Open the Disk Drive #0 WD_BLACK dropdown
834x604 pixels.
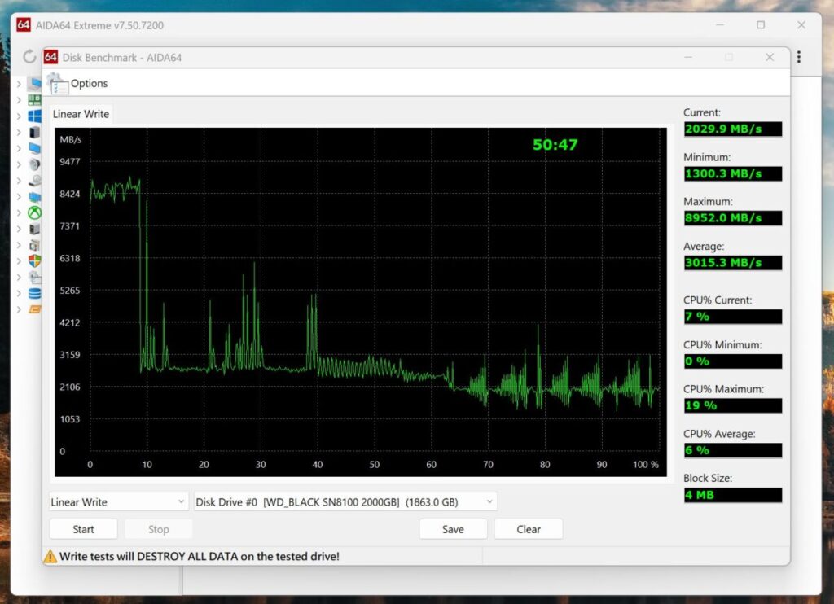click(345, 502)
